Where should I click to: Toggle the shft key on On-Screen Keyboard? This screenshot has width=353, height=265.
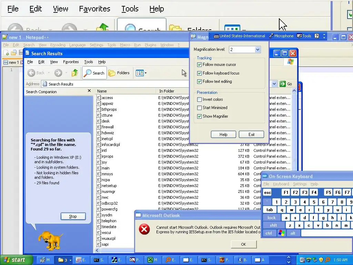(273, 225)
